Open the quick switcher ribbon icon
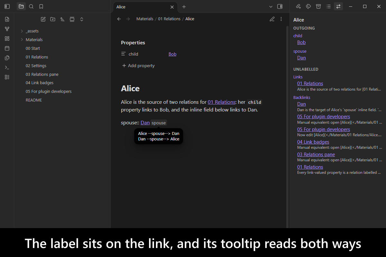 [7, 19]
